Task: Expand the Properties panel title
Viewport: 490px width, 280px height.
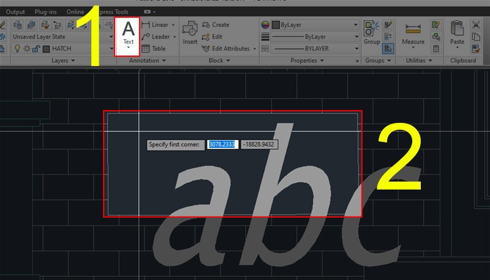Action: (307, 61)
